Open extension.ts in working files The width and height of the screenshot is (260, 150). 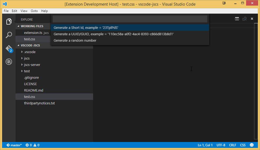(33, 33)
